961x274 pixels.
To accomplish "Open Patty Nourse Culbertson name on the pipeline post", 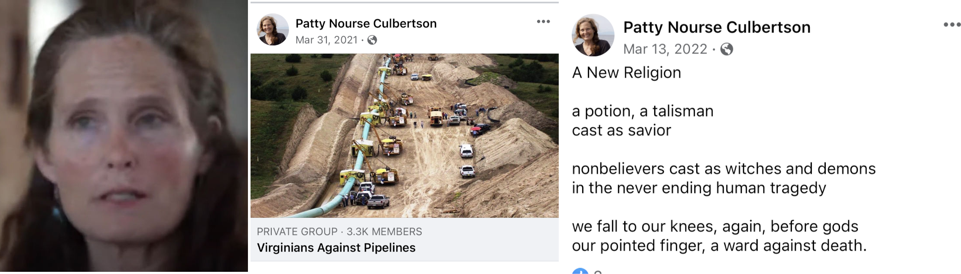I will point(366,23).
